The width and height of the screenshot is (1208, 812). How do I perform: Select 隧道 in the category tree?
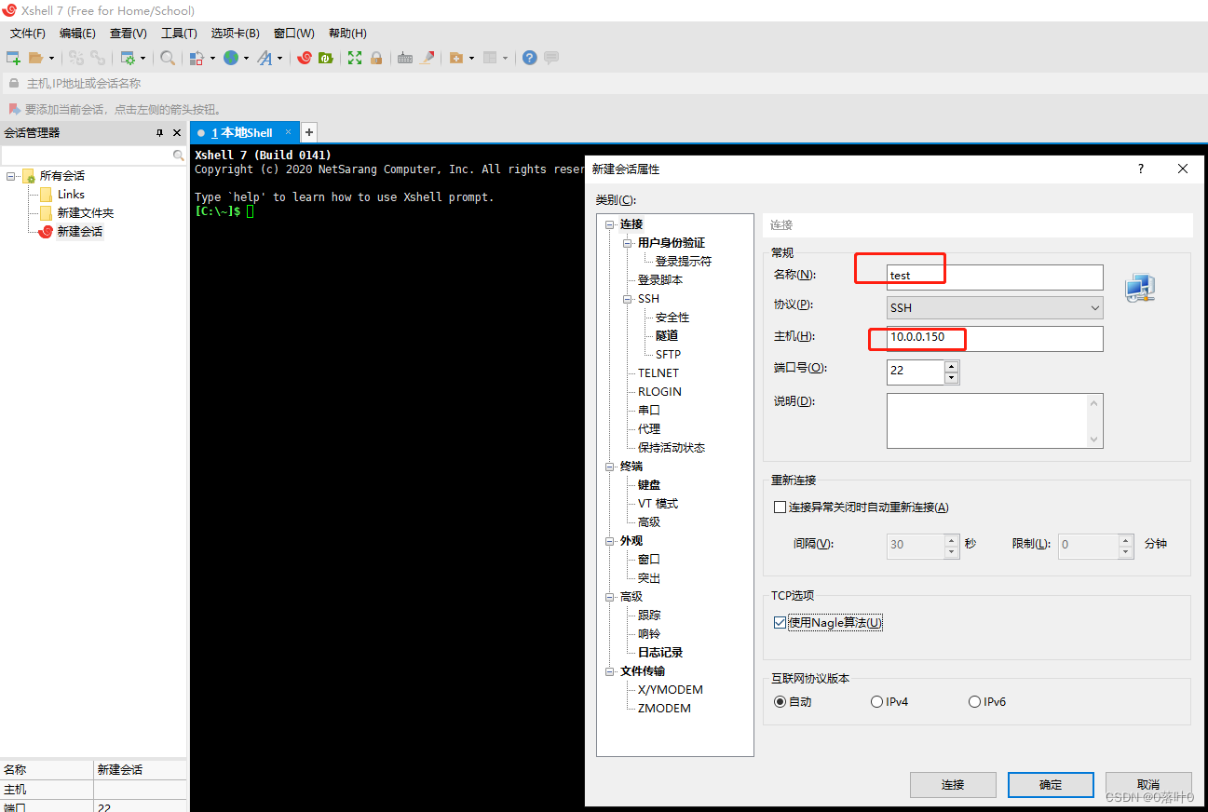pos(667,336)
